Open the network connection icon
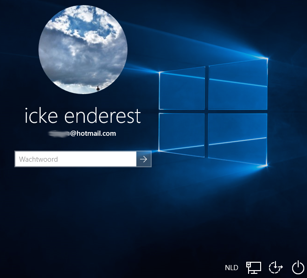Screen dimensions: 307x278 point(254,267)
